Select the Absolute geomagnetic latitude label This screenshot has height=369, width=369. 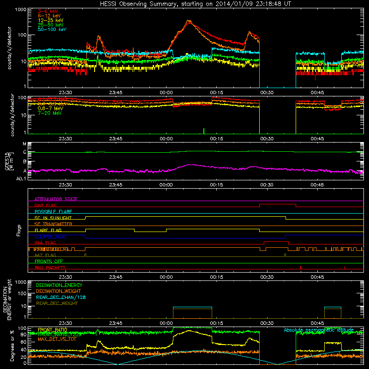coord(319,330)
